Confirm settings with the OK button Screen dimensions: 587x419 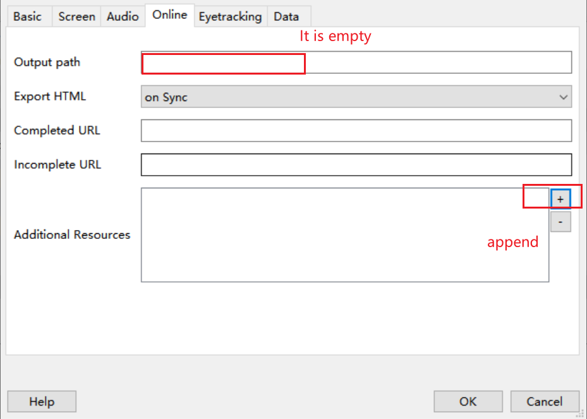point(468,401)
